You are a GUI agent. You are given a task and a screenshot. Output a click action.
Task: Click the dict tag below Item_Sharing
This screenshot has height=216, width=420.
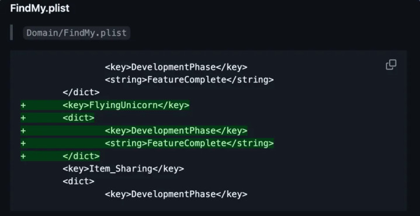click(x=78, y=181)
